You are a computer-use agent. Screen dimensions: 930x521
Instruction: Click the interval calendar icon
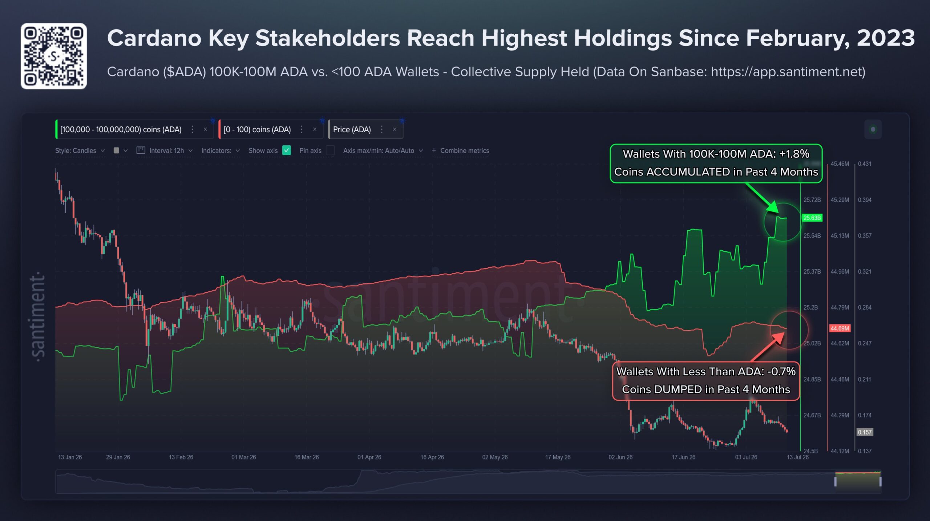point(141,150)
